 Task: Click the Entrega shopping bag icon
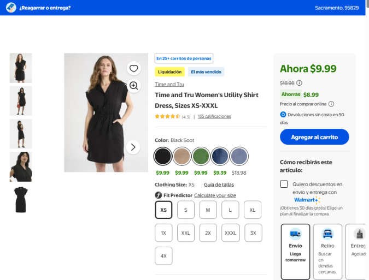pyautogui.click(x=359, y=234)
